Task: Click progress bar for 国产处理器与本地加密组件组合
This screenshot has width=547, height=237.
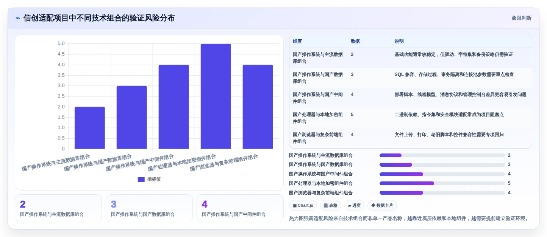Action: click(x=442, y=183)
